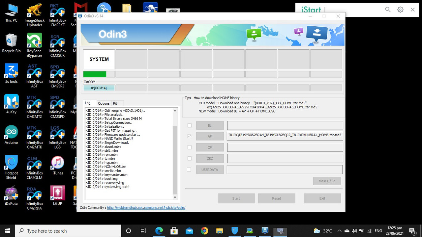Open Google Chrome from the taskbar
This screenshot has height=237, width=422.
tap(204, 231)
